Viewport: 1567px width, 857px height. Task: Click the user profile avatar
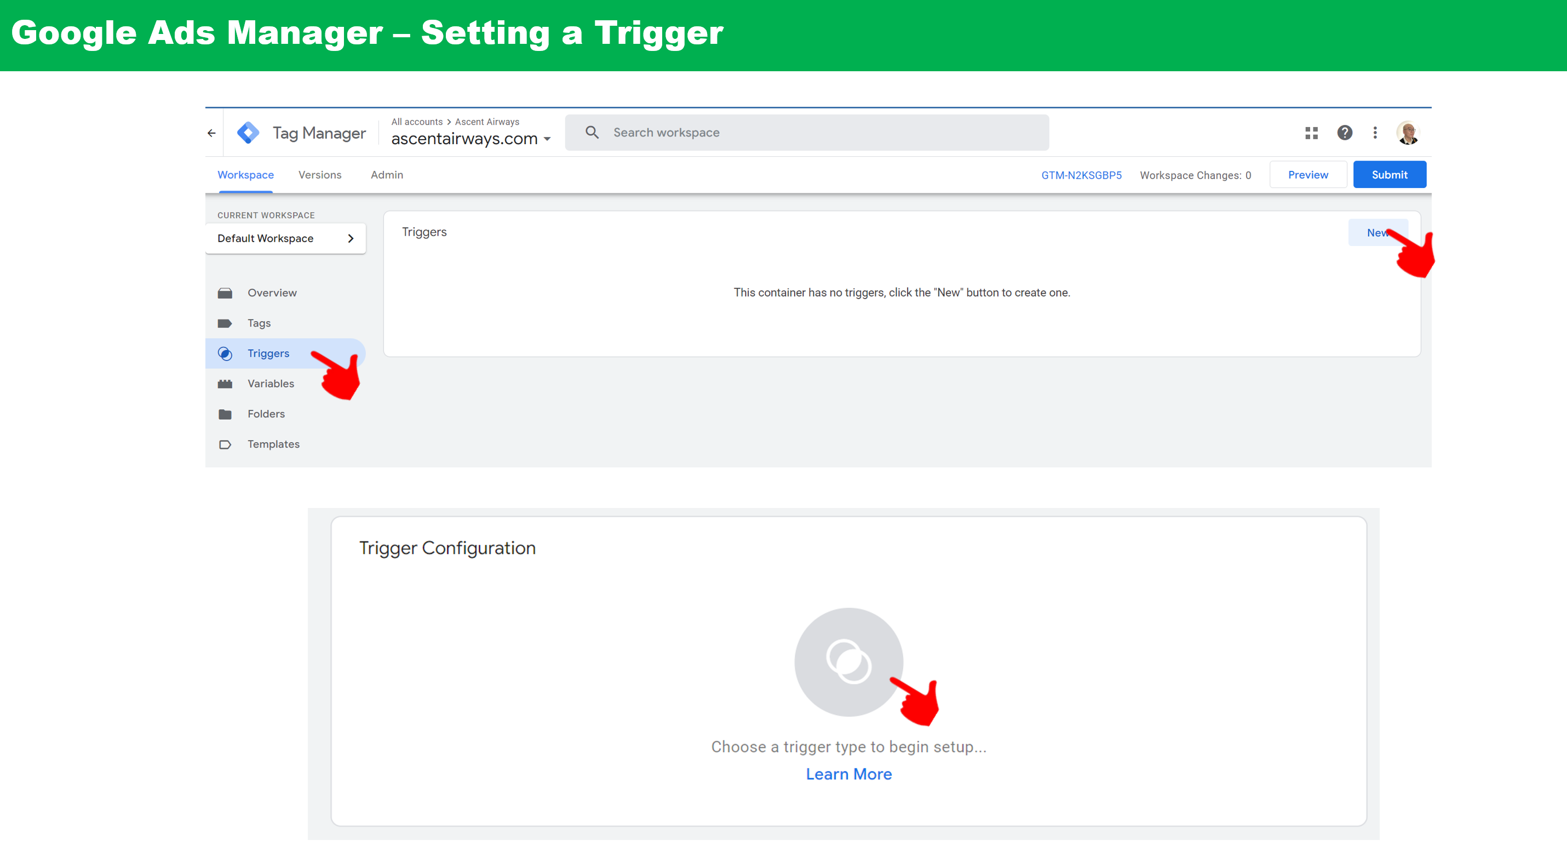[1408, 133]
